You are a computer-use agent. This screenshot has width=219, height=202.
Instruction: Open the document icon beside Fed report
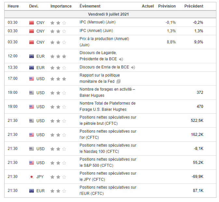[118, 81]
